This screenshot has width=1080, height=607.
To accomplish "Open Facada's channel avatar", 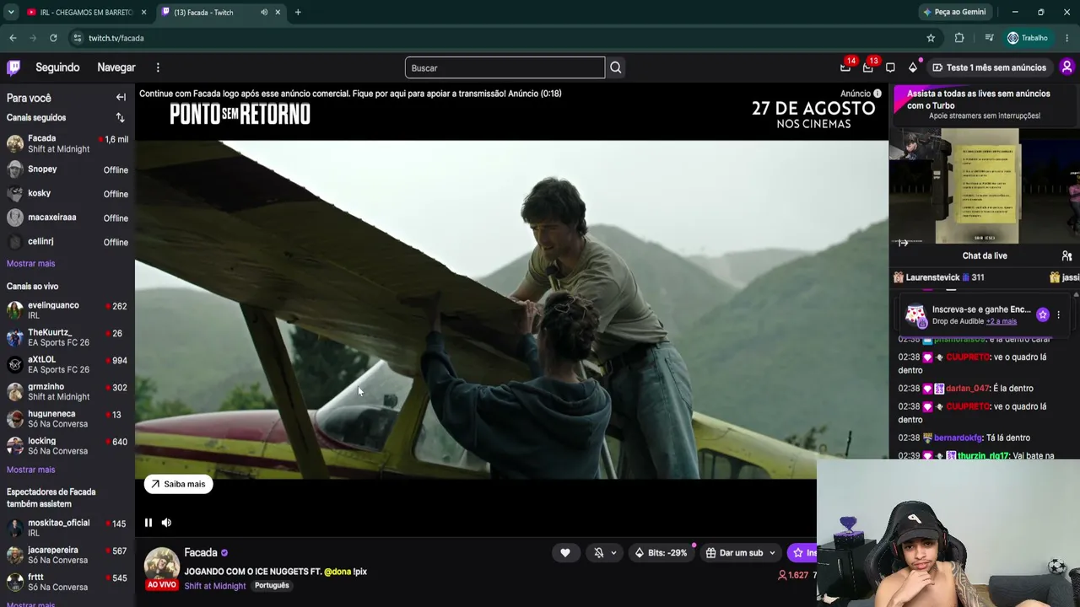I will [x=162, y=565].
